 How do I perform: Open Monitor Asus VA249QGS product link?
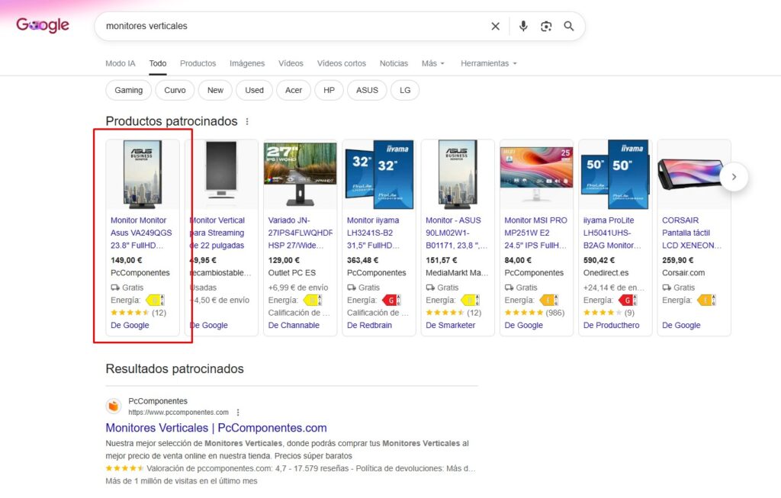pos(141,233)
